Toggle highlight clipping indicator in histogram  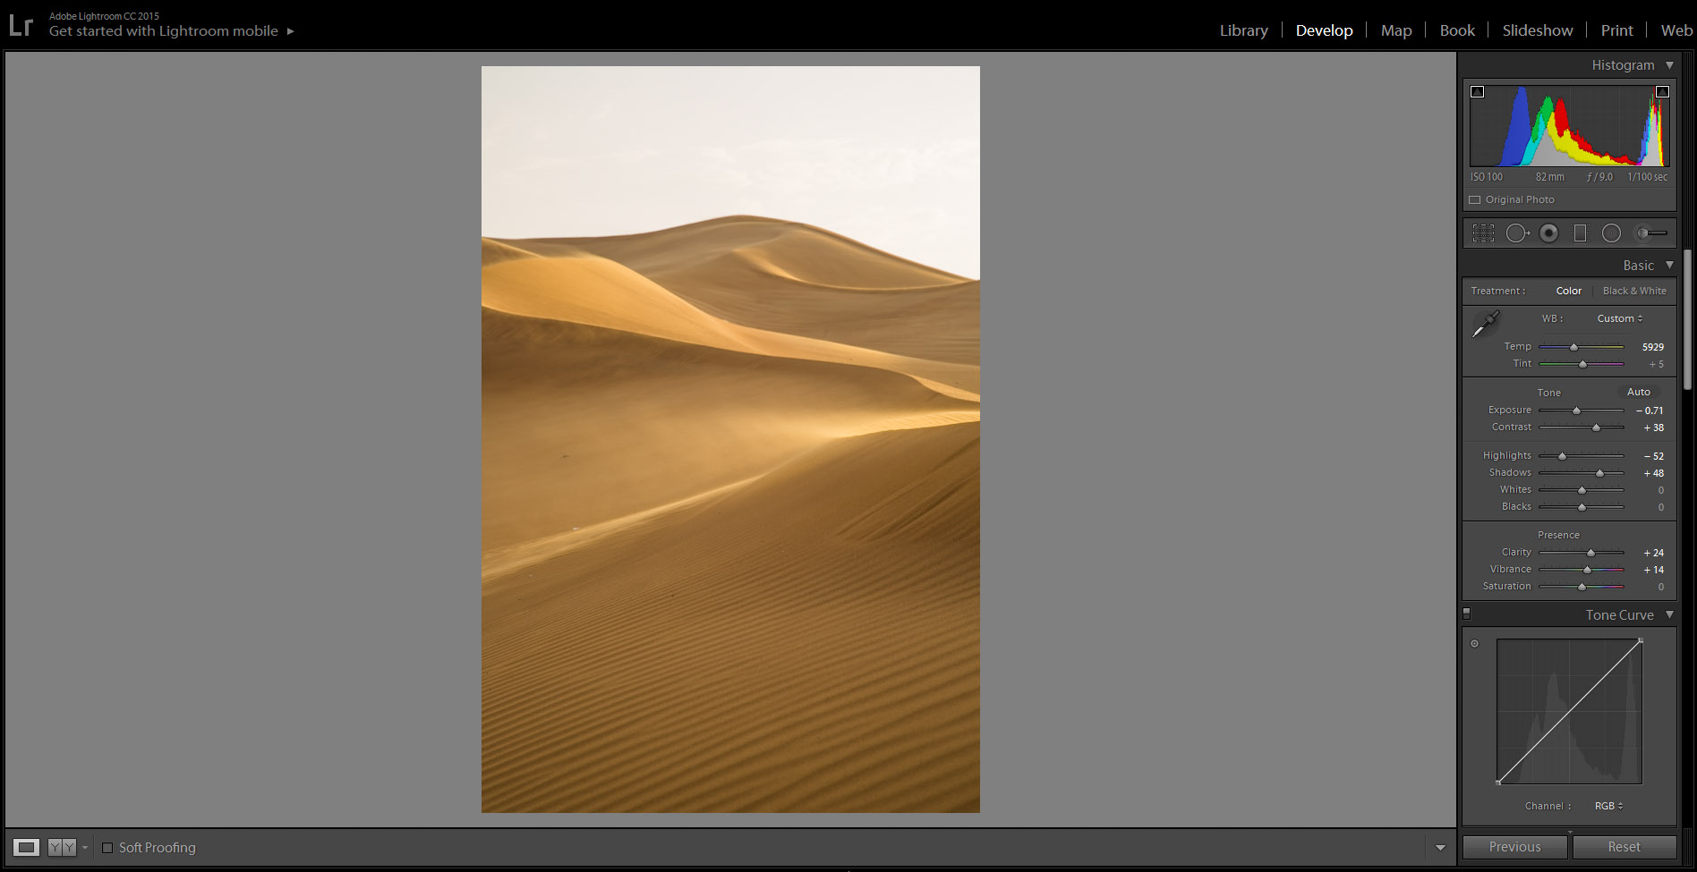(x=1662, y=91)
